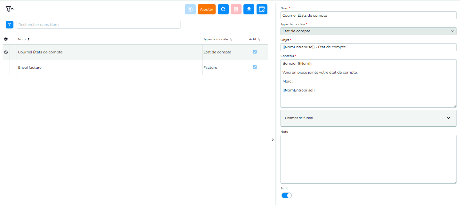The height and width of the screenshot is (205, 460).
Task: Uncheck Actif checkbox for Envoi facture row
Action: pyautogui.click(x=255, y=67)
